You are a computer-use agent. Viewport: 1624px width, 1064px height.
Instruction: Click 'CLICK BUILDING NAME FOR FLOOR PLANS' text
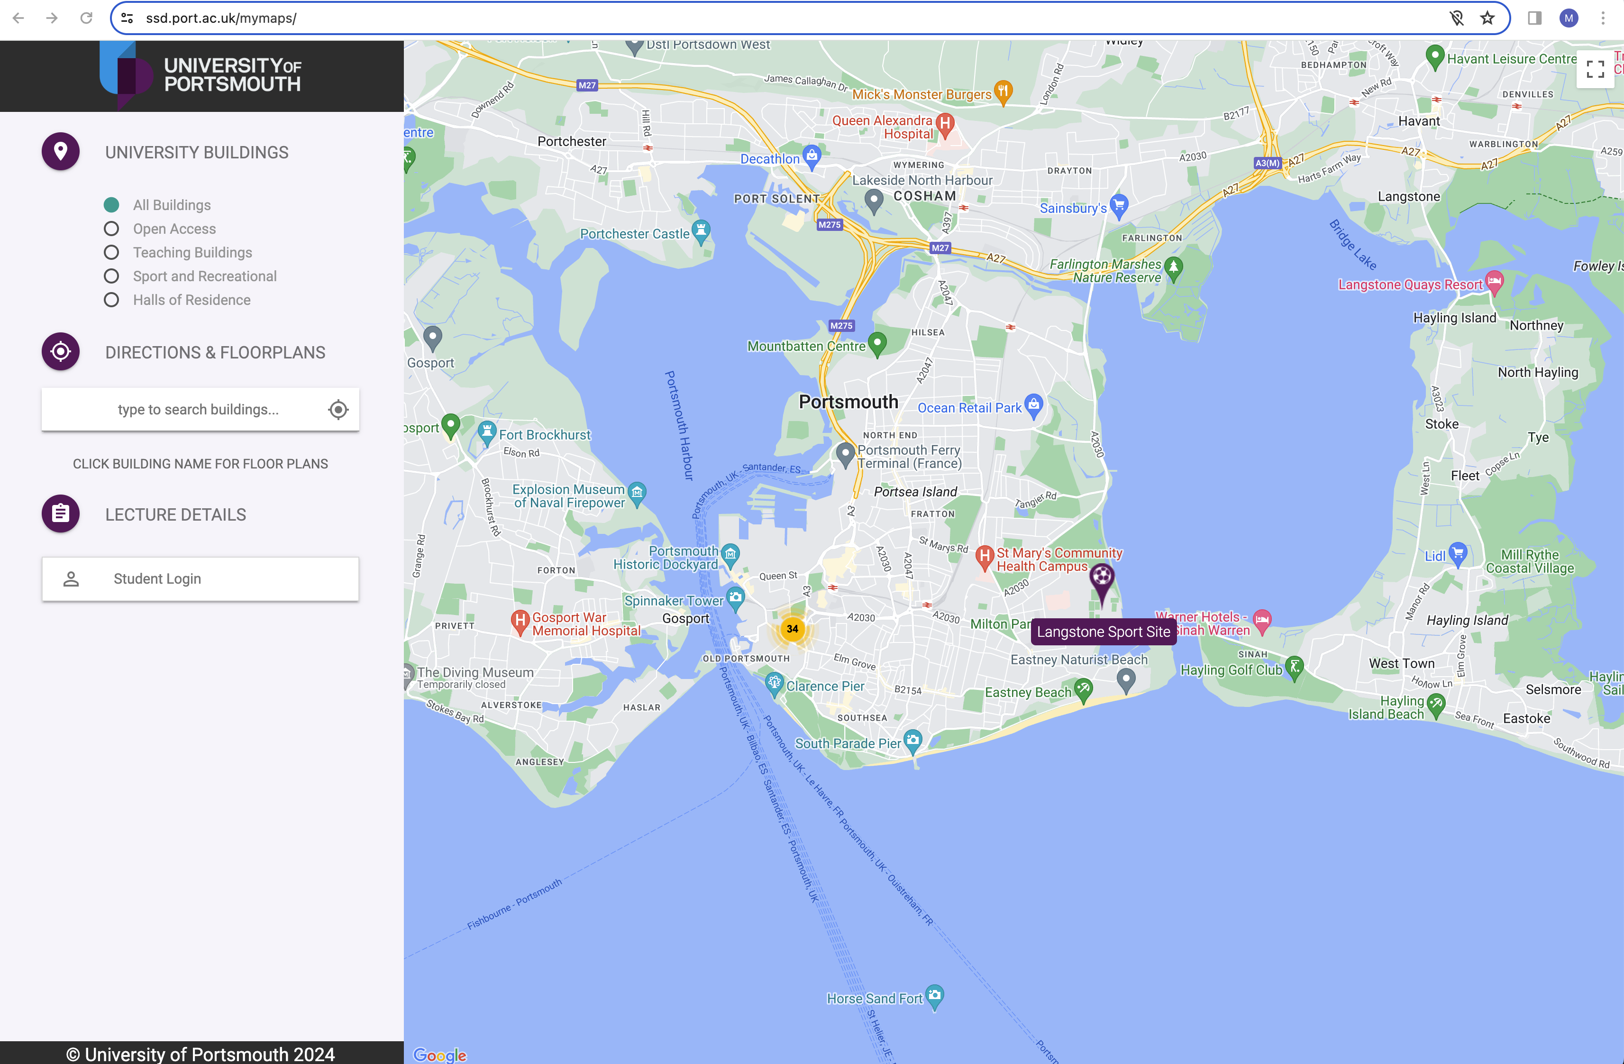pos(201,464)
